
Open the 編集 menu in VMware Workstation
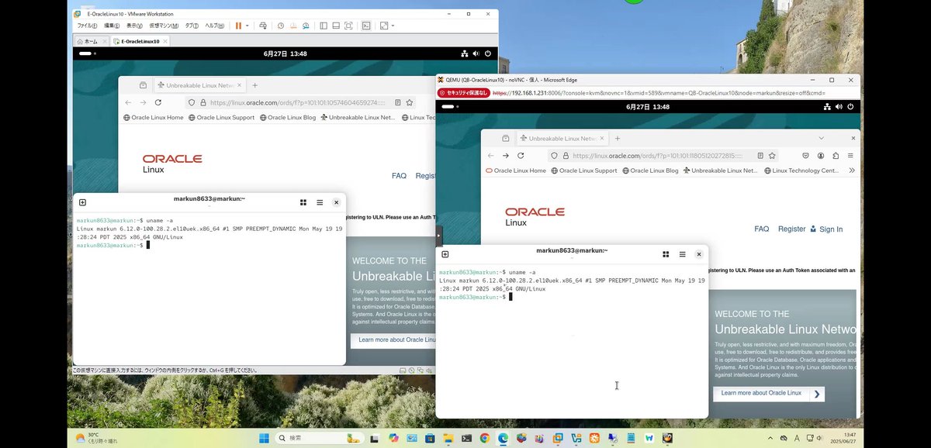[x=111, y=26]
